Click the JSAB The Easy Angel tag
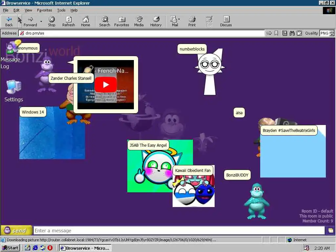Image resolution: width=336 pixels, height=252 pixels. pyautogui.click(x=148, y=145)
